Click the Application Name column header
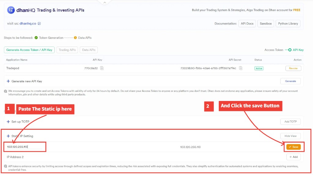 17,60
